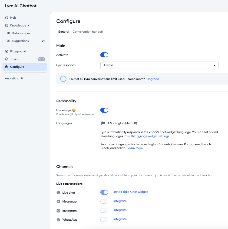Enable the Instagram channel toggle

104,210
